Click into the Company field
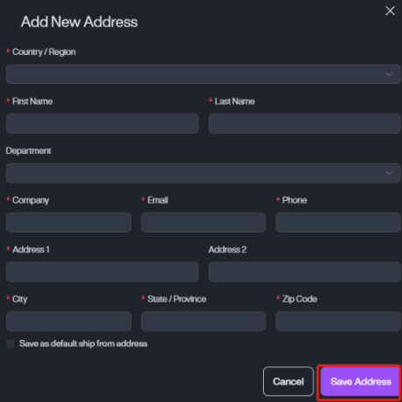The image size is (402, 402). (68, 223)
